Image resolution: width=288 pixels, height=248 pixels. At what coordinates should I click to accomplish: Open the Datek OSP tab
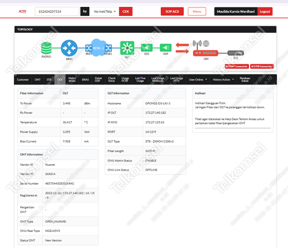click(x=98, y=80)
